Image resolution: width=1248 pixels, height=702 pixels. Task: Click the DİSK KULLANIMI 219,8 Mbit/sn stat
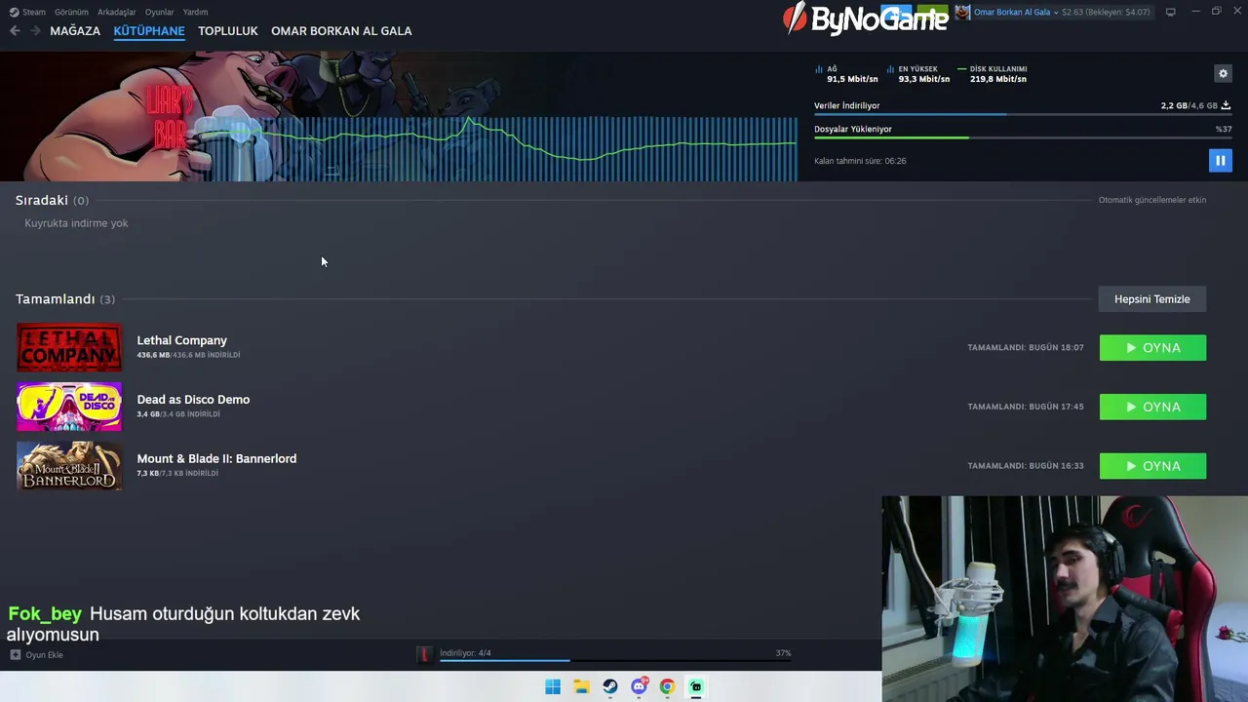(993, 74)
